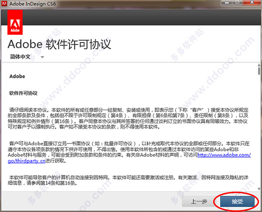This screenshot has height=212, width=262.
Task: Click the 'Adobe InDesign CS6' title bar text
Action: click(32, 4)
